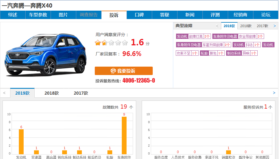Click the fifth empty rating star

[x=125, y=43]
